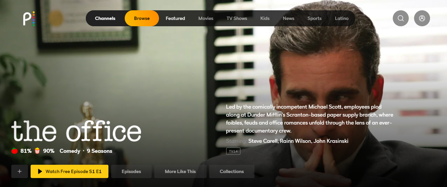Switch to the Channels tab
Image resolution: width=447 pixels, height=187 pixels.
point(105,18)
